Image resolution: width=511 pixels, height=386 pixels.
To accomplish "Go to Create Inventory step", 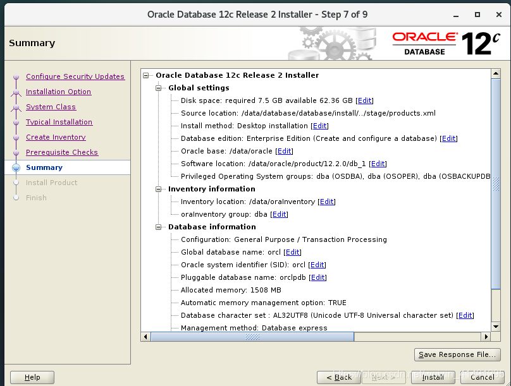I will 56,137.
